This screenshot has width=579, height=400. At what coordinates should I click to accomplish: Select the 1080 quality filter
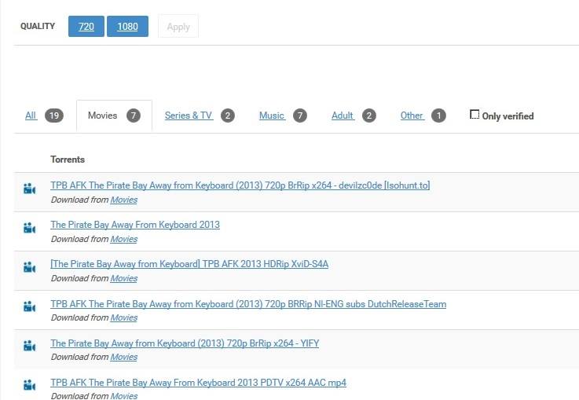click(x=127, y=26)
